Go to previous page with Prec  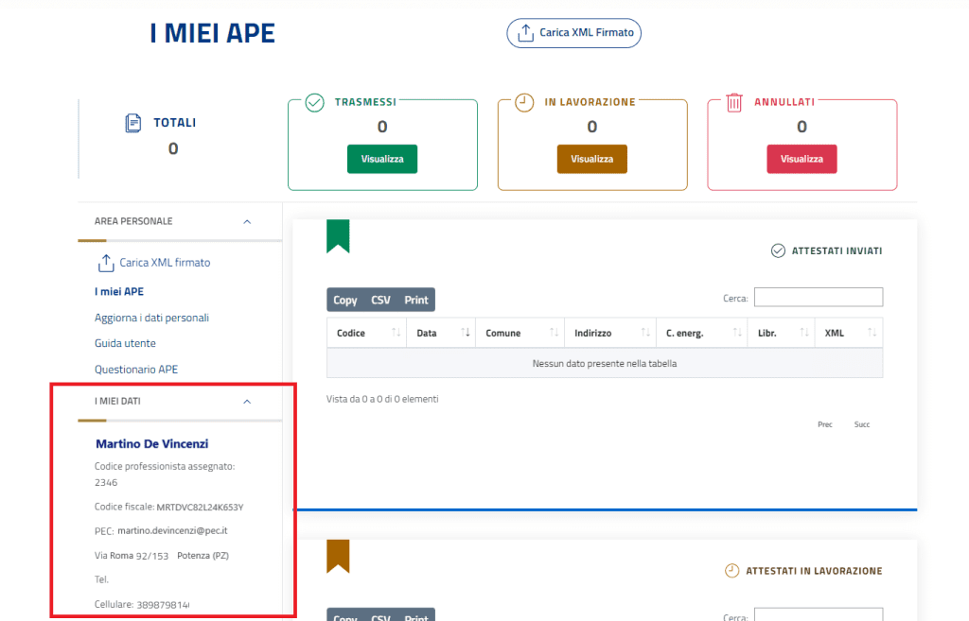825,424
